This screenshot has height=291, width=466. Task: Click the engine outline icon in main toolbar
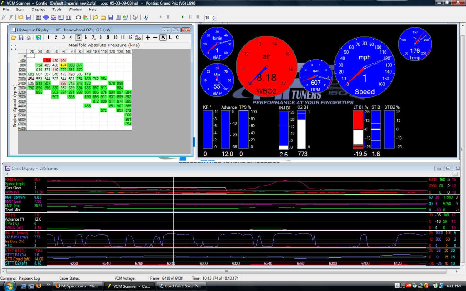tap(78, 17)
